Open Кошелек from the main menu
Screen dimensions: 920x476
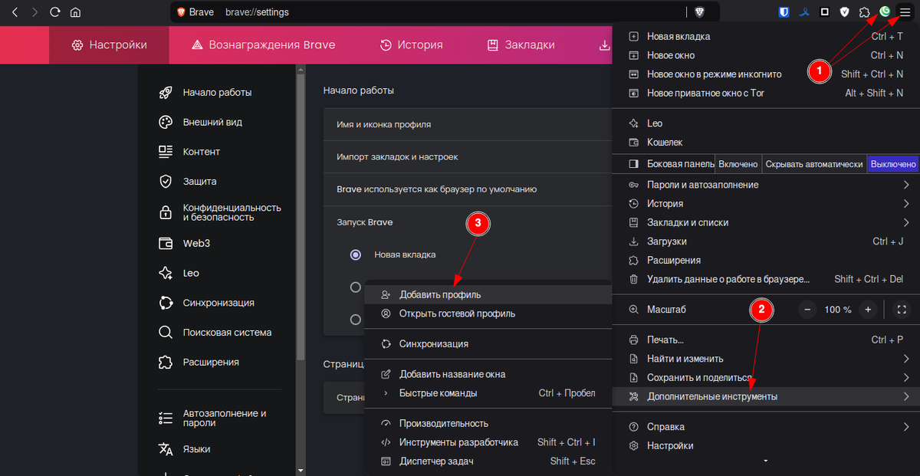pyautogui.click(x=766, y=143)
